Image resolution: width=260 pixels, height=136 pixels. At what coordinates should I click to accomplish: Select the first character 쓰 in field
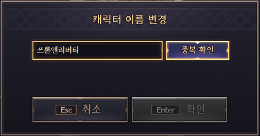coord(40,50)
